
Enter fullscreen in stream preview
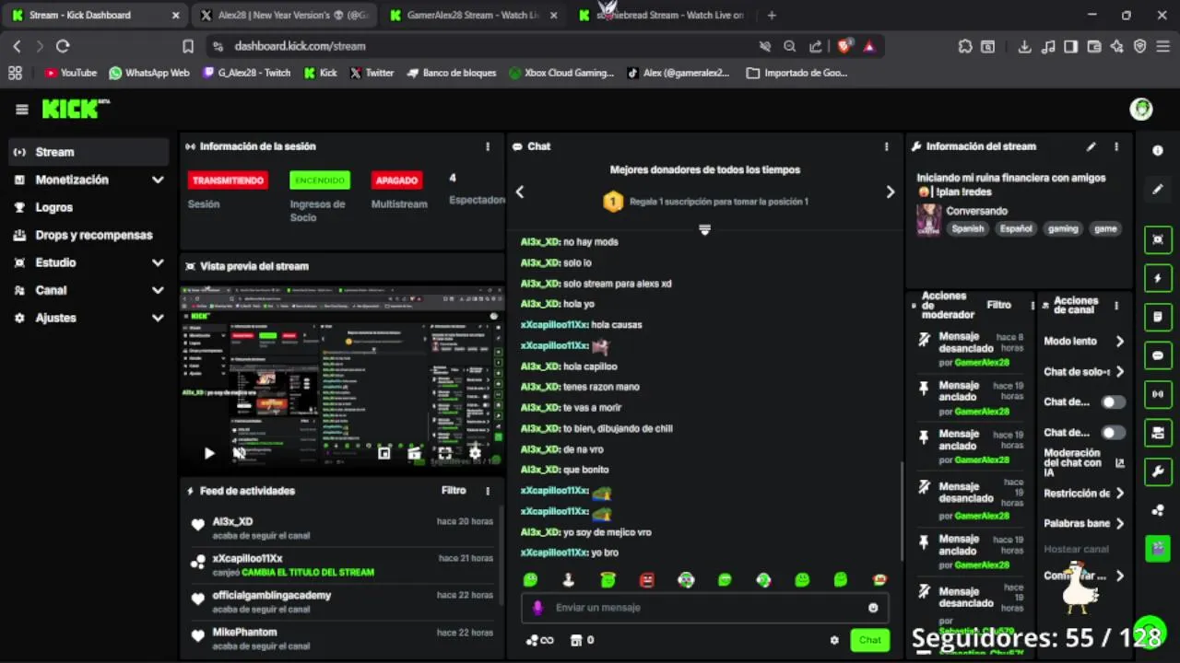click(x=444, y=453)
